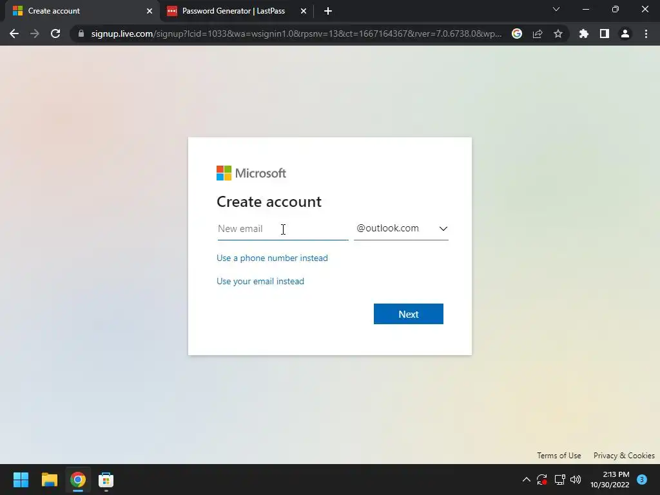Click the Google icon in address bar
The image size is (660, 495).
(517, 34)
